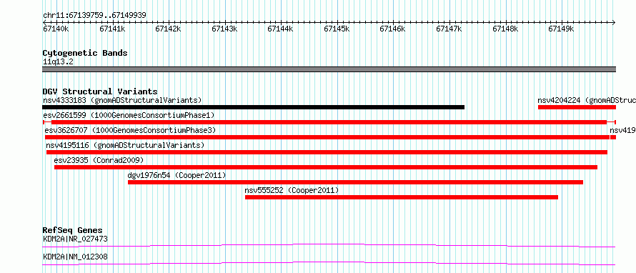Select the 11q13.2 gray cytoband bar
Viewport: 636px width, 273px height.
tap(329, 69)
